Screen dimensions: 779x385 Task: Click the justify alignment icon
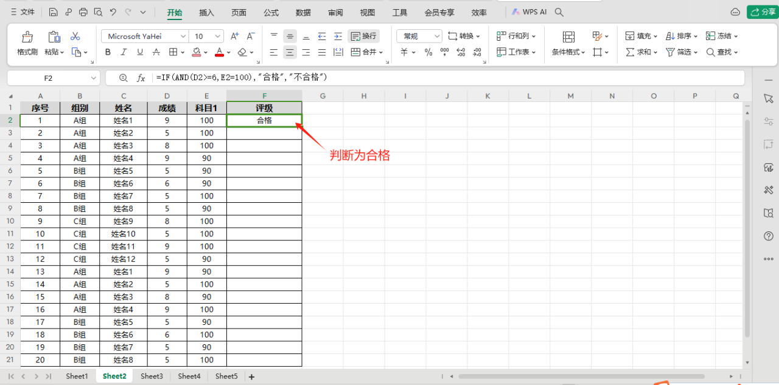point(322,52)
